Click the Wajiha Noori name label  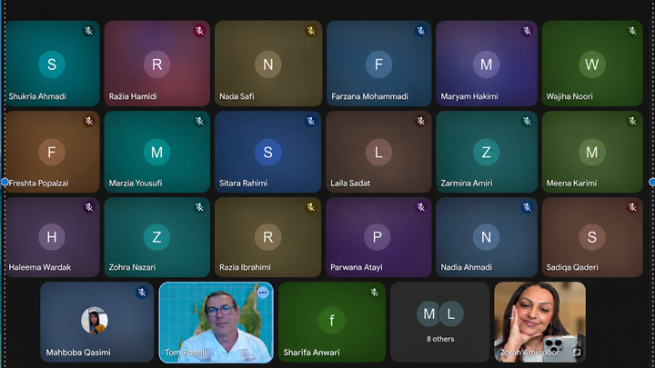click(569, 96)
